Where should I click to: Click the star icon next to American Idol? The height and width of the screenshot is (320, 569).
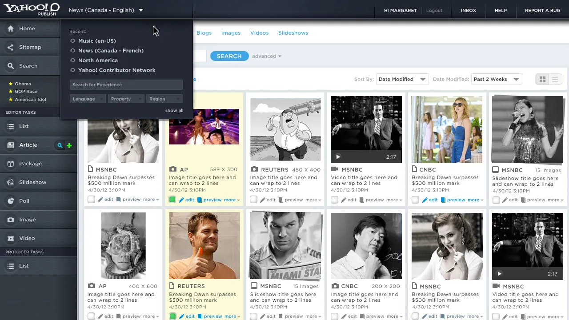(x=11, y=99)
